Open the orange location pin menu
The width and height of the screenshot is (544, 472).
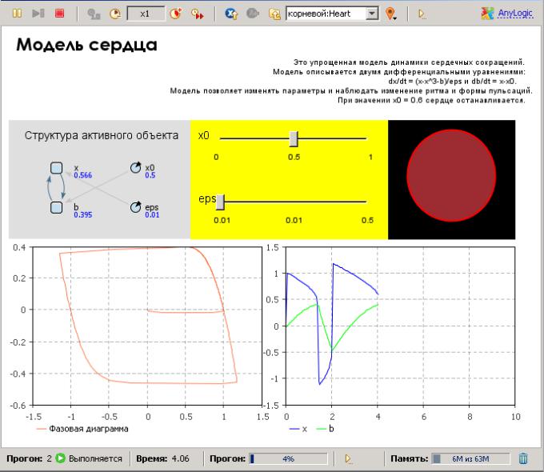(x=391, y=14)
